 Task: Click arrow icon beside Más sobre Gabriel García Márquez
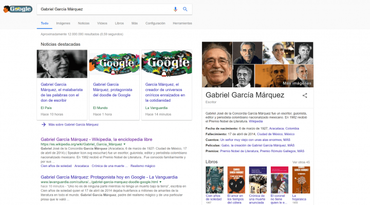[x=44, y=124]
